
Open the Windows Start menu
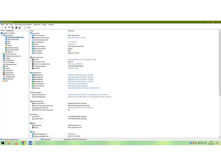pos(2,143)
